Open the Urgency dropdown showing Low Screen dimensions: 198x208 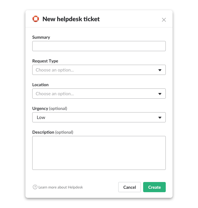click(96, 118)
